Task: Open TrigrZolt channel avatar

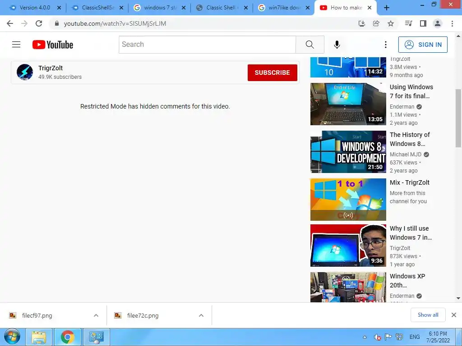Action: pos(25,72)
